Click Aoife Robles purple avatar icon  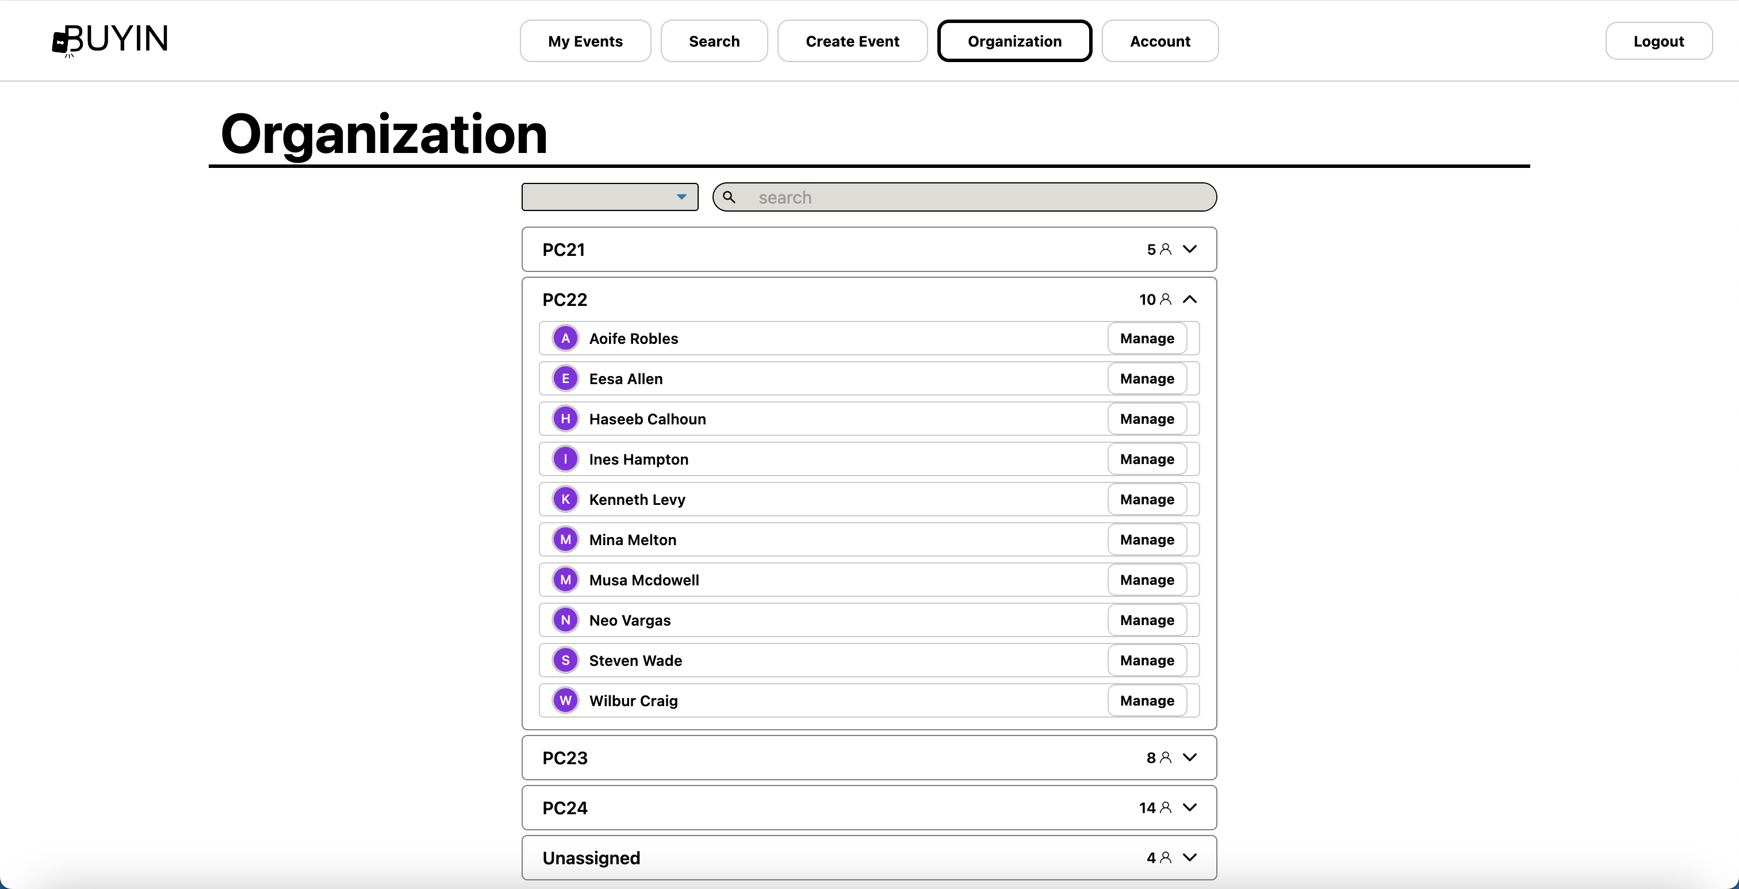coord(565,338)
